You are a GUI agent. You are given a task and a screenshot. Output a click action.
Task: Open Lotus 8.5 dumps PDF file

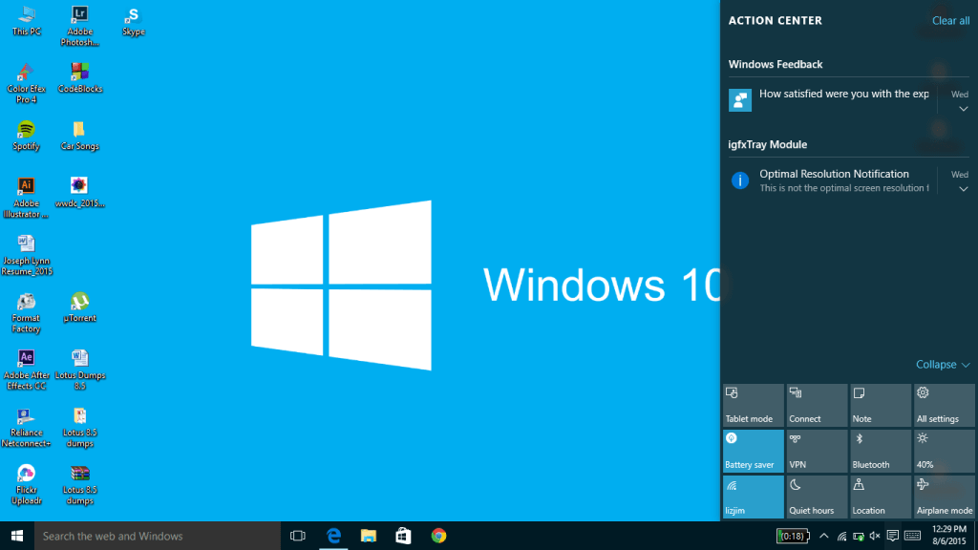pos(80,427)
